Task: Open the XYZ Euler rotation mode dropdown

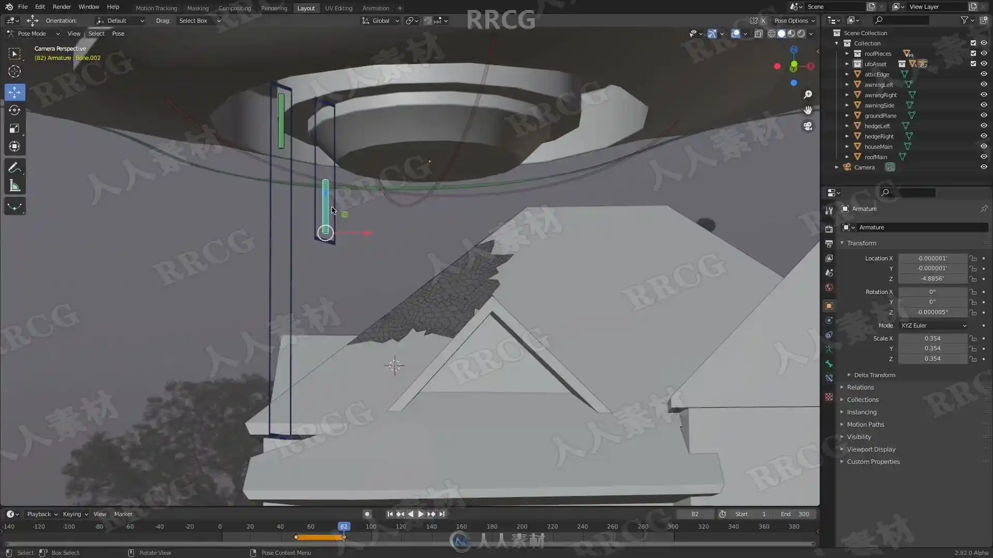Action: point(933,326)
